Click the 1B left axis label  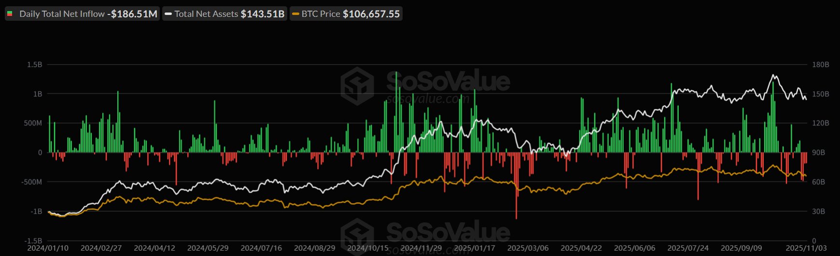click(x=38, y=94)
